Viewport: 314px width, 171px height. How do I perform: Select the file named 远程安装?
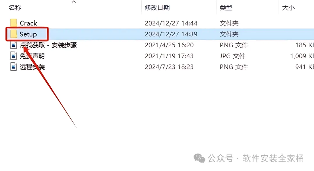pos(32,66)
